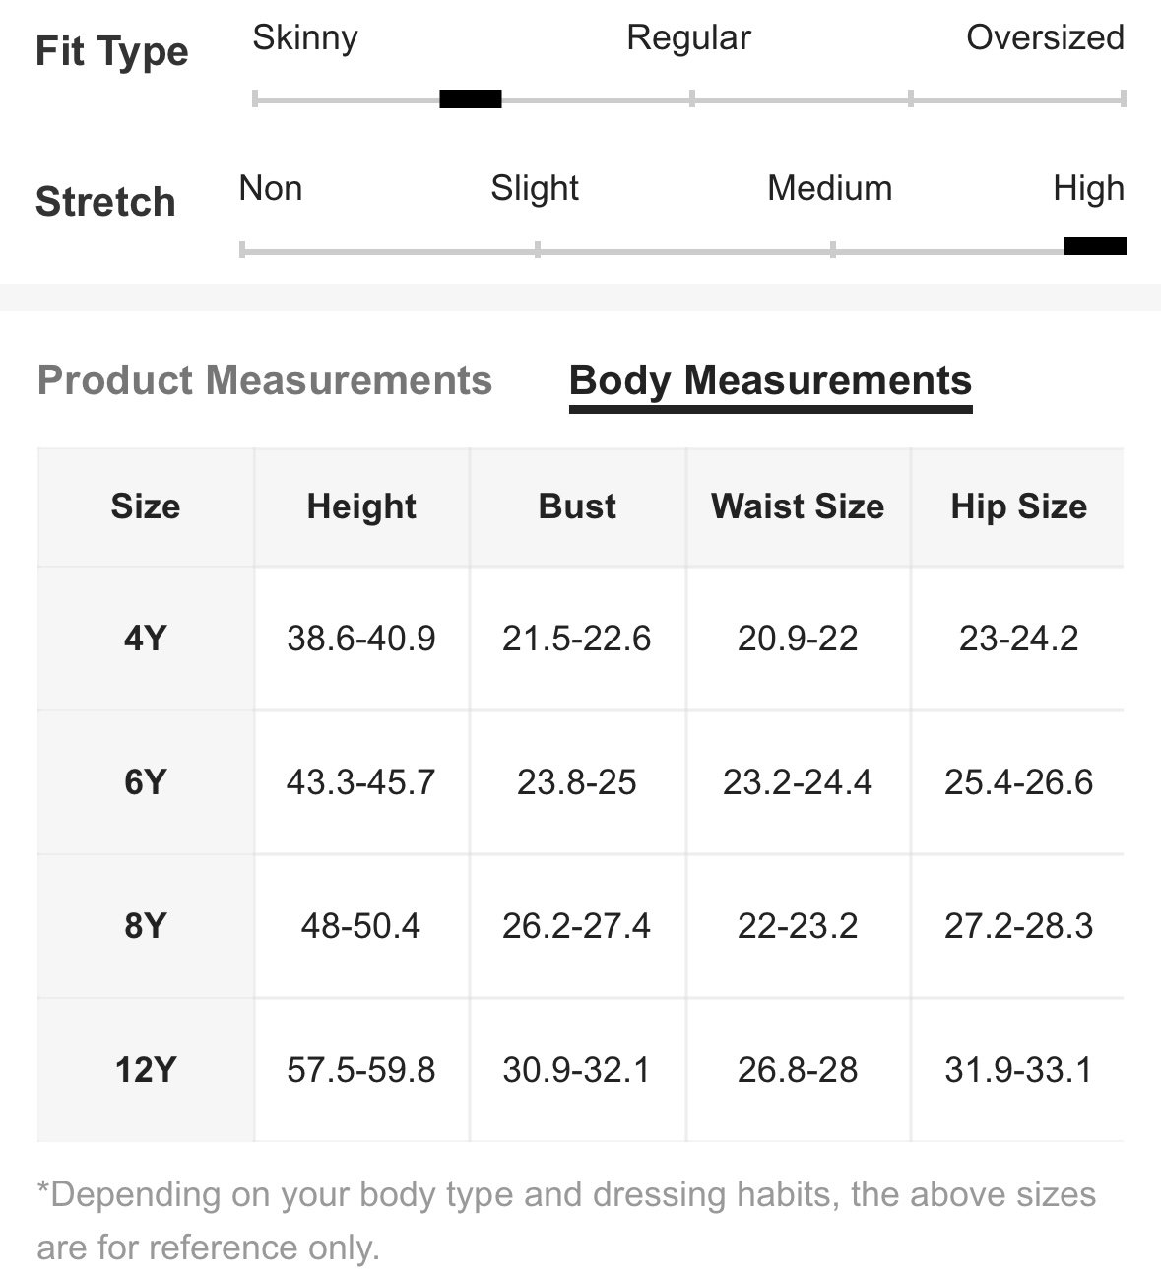
Task: Switch to the Product Measurements tab
Action: click(x=264, y=380)
